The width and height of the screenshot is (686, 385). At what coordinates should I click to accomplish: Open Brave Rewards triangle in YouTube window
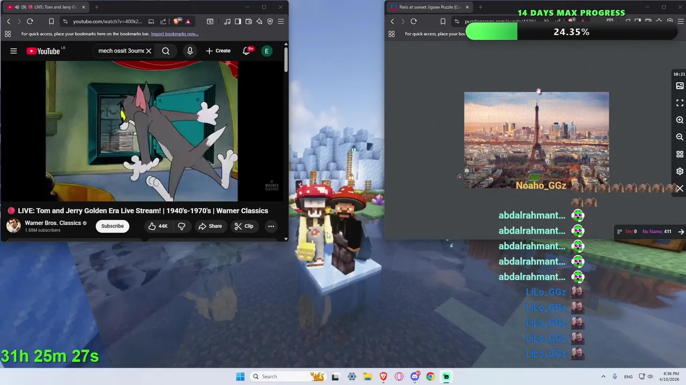188,21
